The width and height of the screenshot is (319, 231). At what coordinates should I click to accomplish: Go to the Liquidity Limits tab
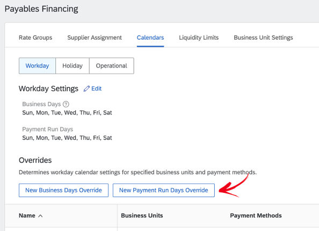[199, 38]
